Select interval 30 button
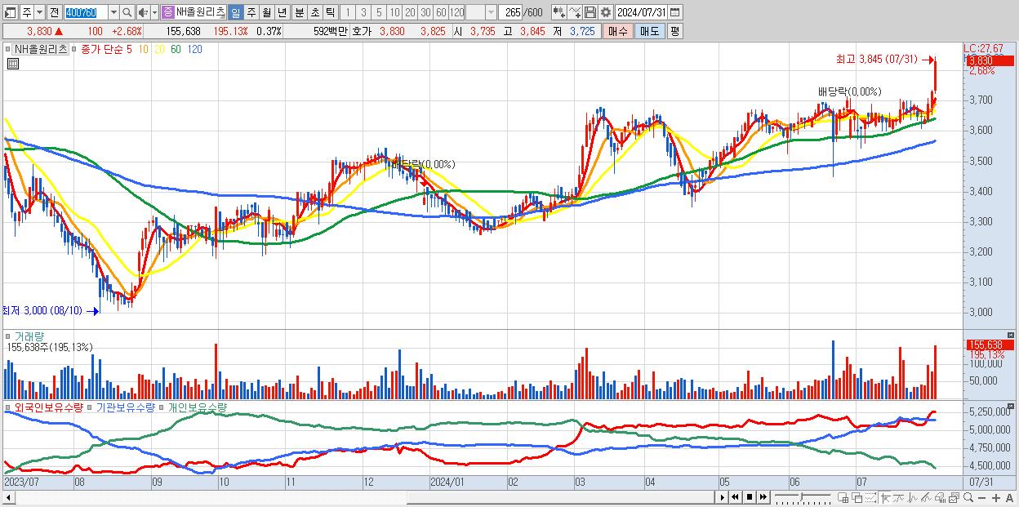Screen dimensions: 1019x507 point(425,12)
